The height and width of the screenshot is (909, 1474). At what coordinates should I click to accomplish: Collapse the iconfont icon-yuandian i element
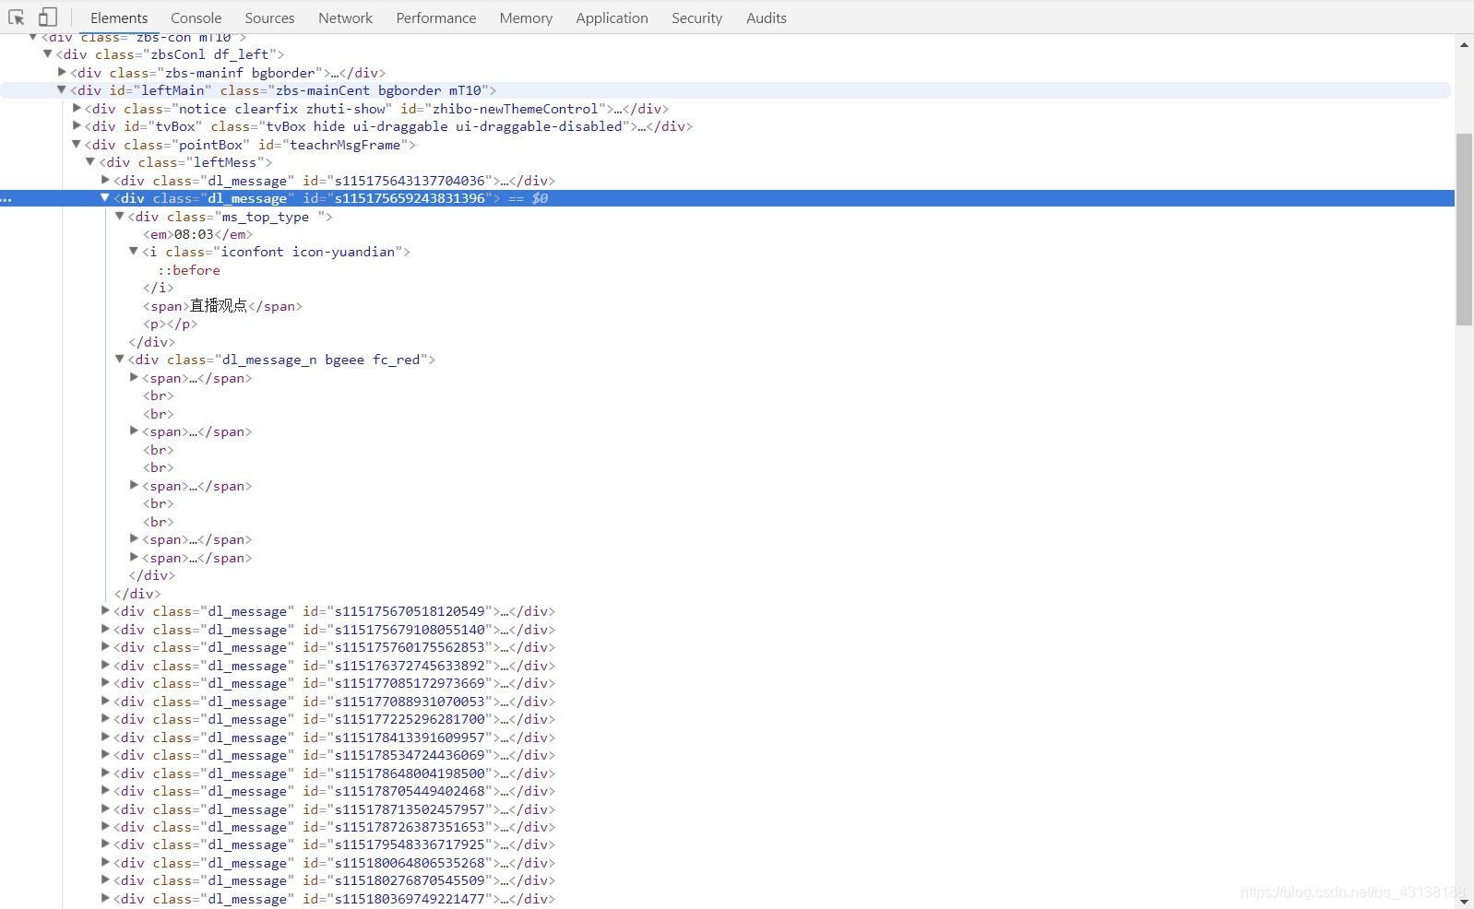134,252
